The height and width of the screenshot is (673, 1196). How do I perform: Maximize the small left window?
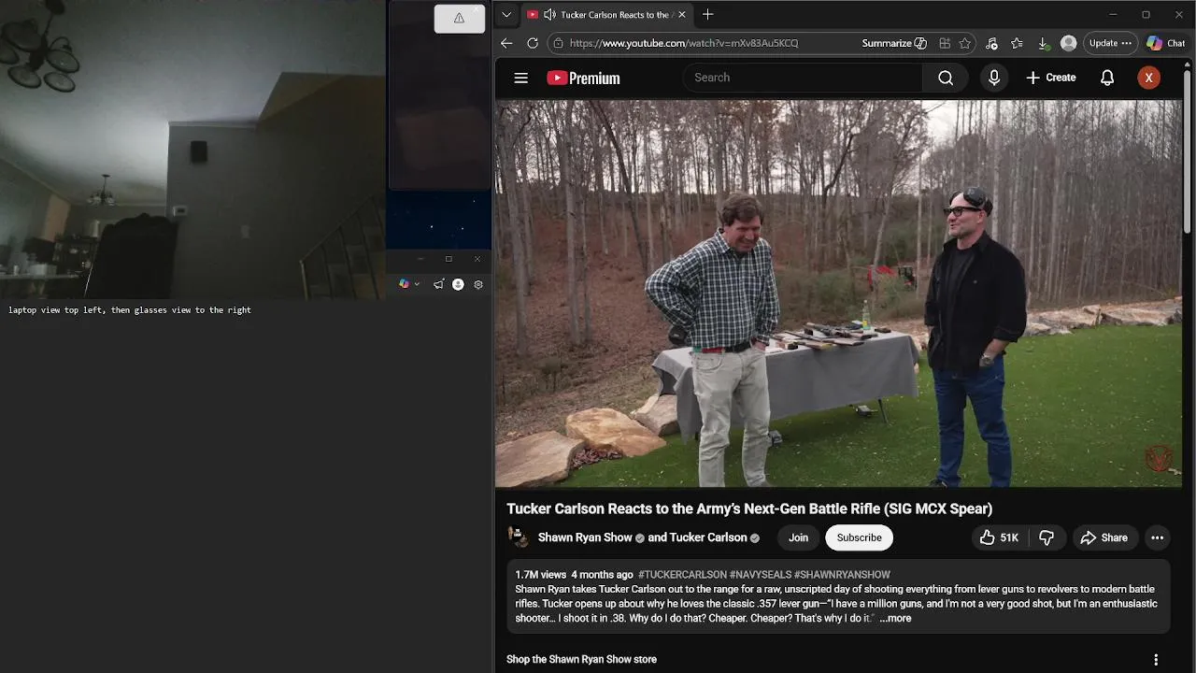click(x=448, y=259)
